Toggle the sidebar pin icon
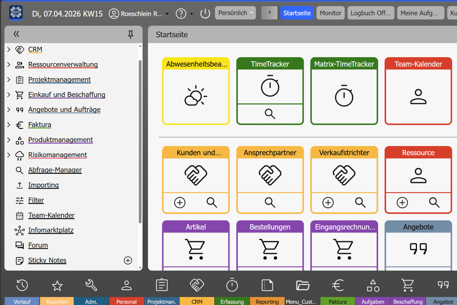Viewport: 457px width, 305px height. click(x=130, y=34)
